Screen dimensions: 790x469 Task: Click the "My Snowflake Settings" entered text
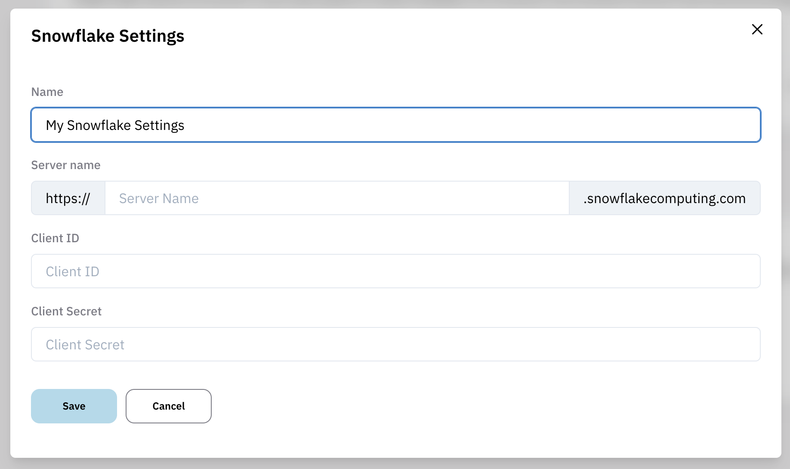[x=115, y=125]
